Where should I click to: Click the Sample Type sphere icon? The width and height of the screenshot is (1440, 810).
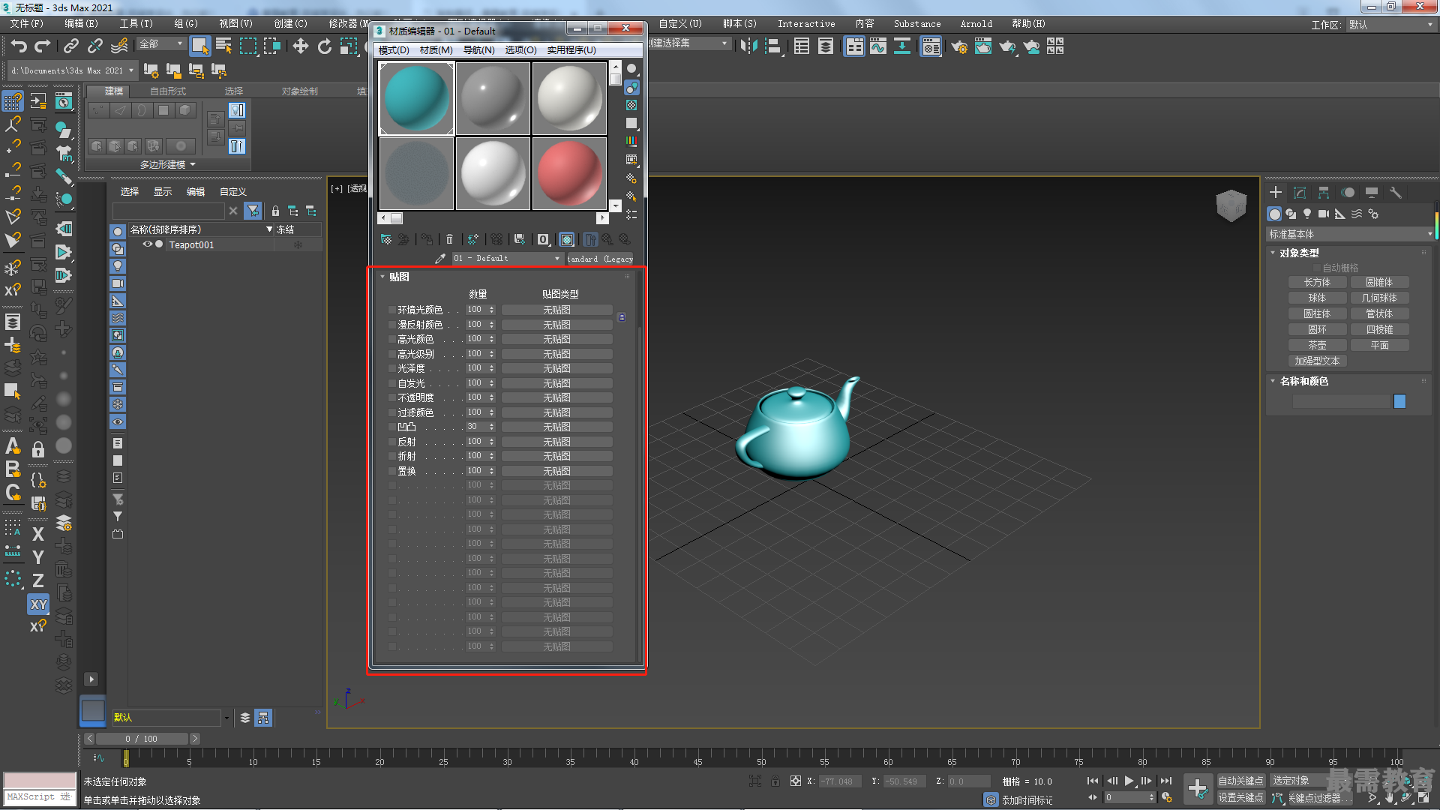pos(631,69)
